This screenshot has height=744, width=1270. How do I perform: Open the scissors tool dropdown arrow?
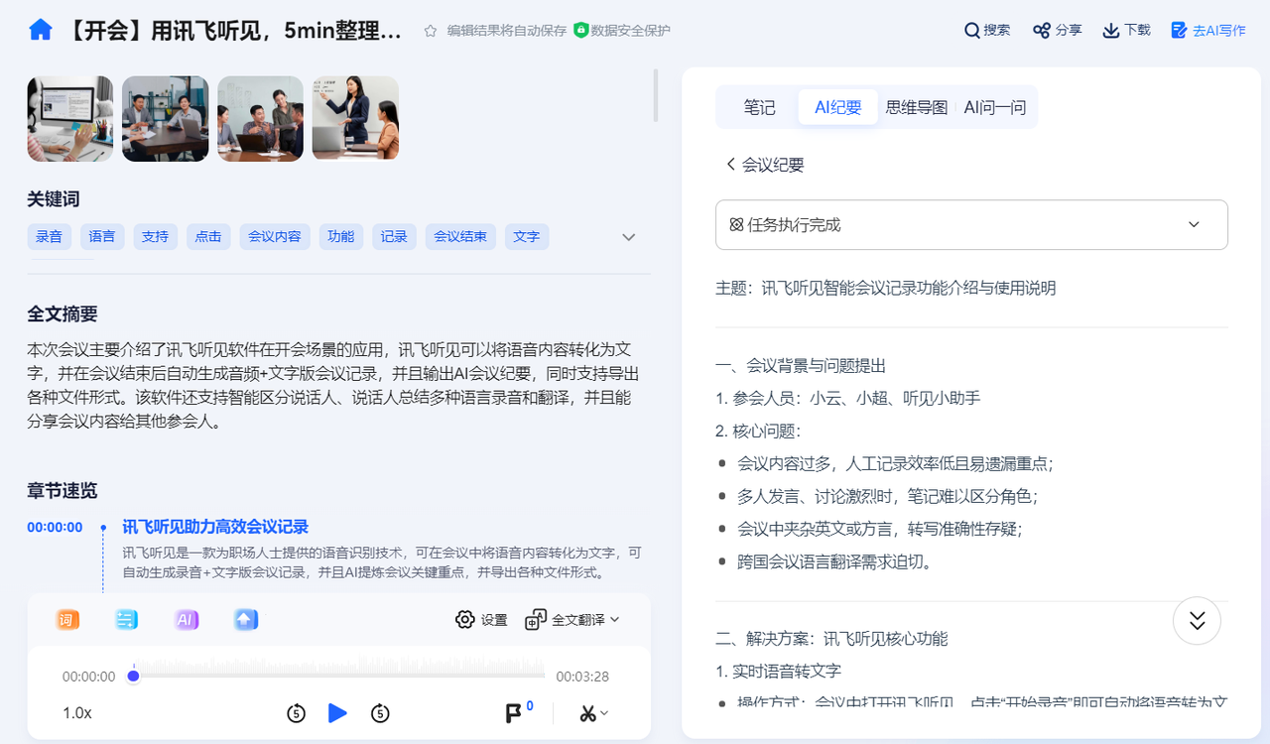click(604, 713)
